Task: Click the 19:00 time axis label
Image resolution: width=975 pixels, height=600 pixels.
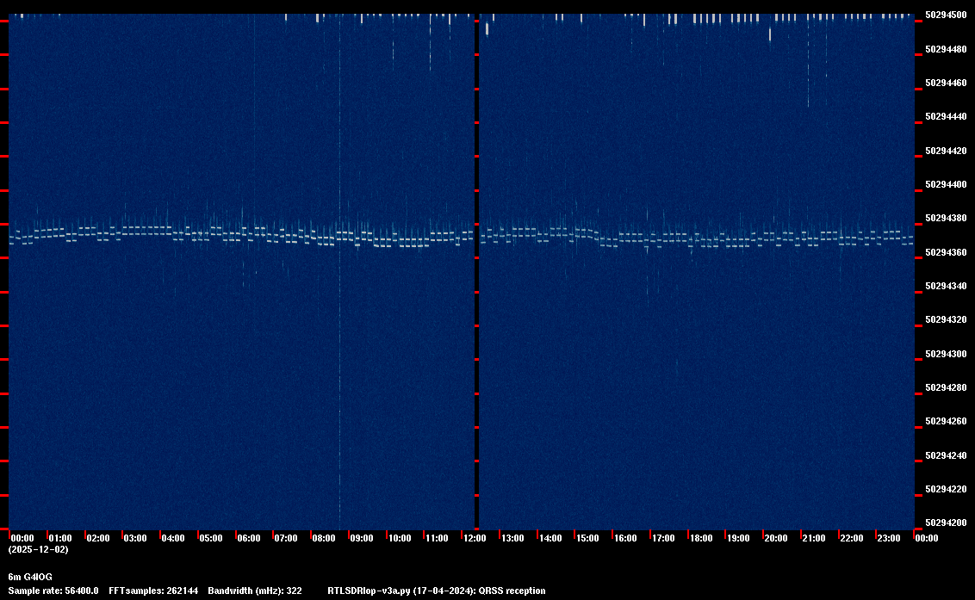Action: 739,538
